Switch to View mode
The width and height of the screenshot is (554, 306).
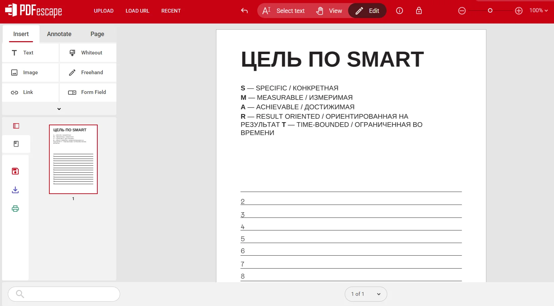pyautogui.click(x=329, y=11)
